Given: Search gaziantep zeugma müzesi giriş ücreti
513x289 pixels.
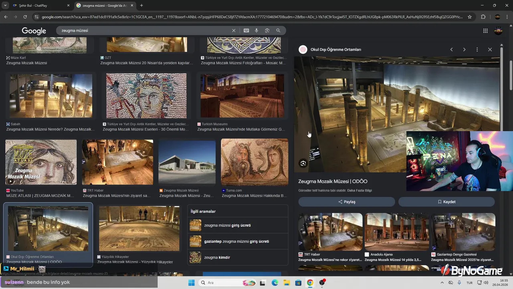Looking at the screenshot, I should click(x=238, y=241).
